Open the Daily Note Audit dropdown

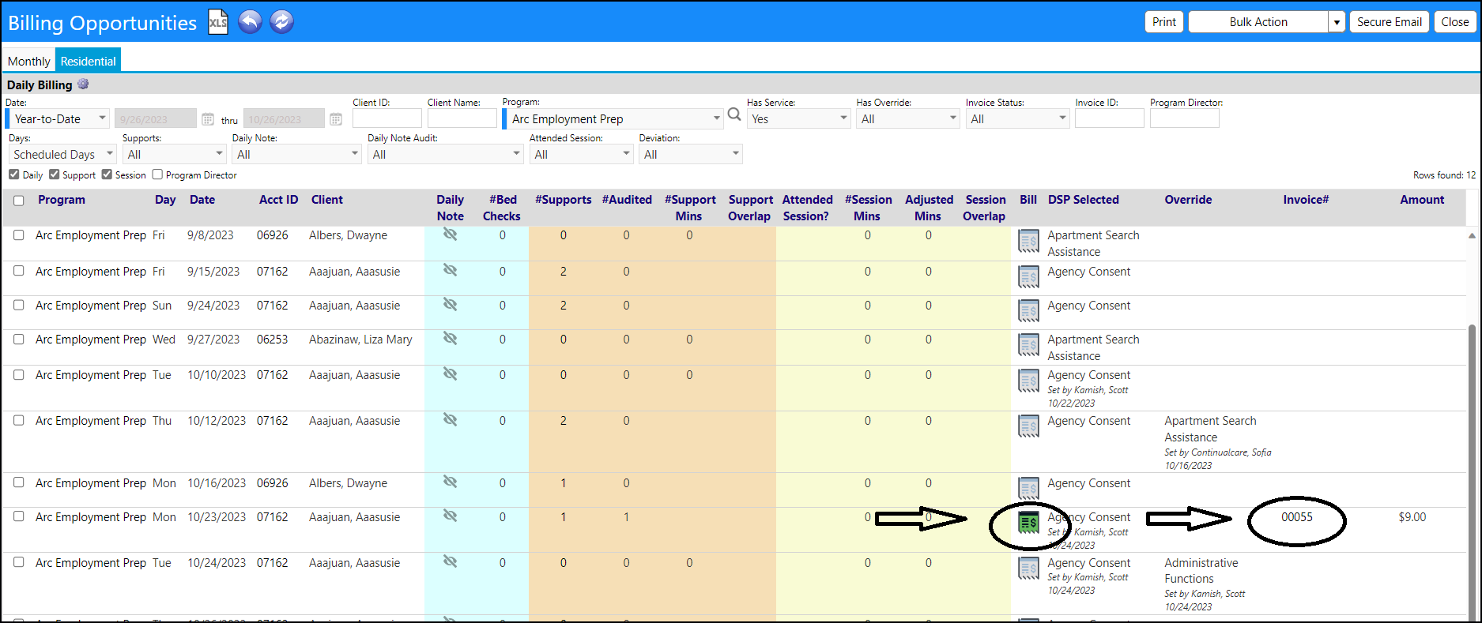[446, 154]
